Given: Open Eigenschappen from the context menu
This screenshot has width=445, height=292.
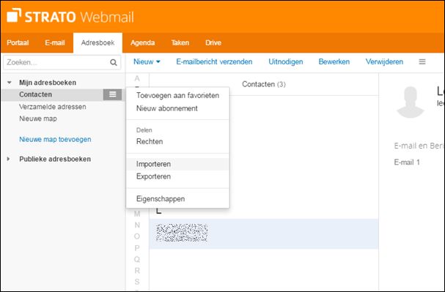Looking at the screenshot, I should tap(177, 199).
